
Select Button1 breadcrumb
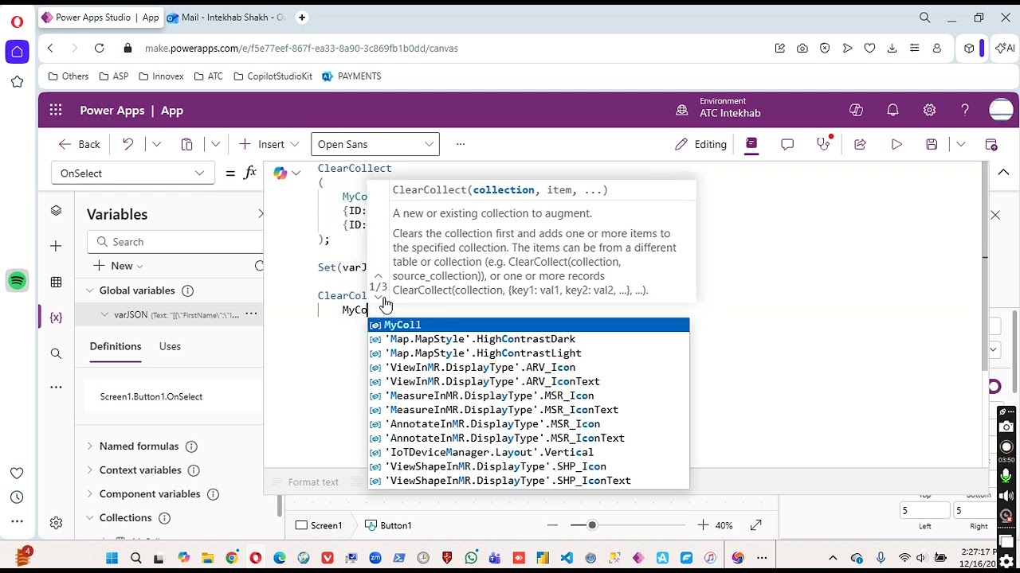coord(388,525)
